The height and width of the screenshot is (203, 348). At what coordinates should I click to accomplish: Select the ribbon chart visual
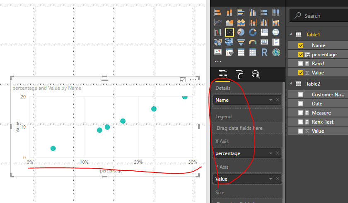point(275,22)
